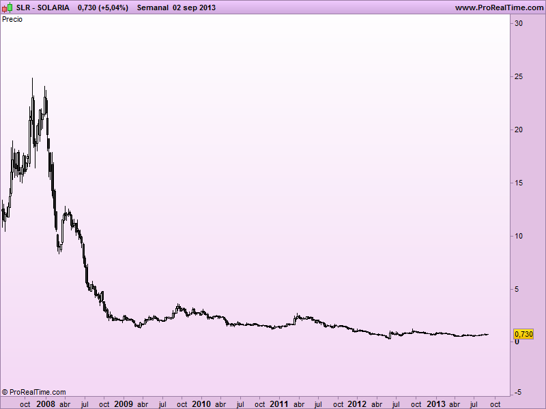Click the 02 sep 2013 date text

pyautogui.click(x=195, y=7)
